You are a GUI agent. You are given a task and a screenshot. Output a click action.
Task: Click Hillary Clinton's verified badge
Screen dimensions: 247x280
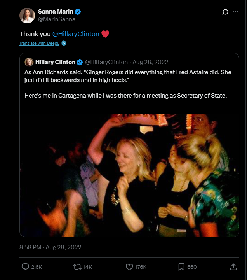coord(80,62)
